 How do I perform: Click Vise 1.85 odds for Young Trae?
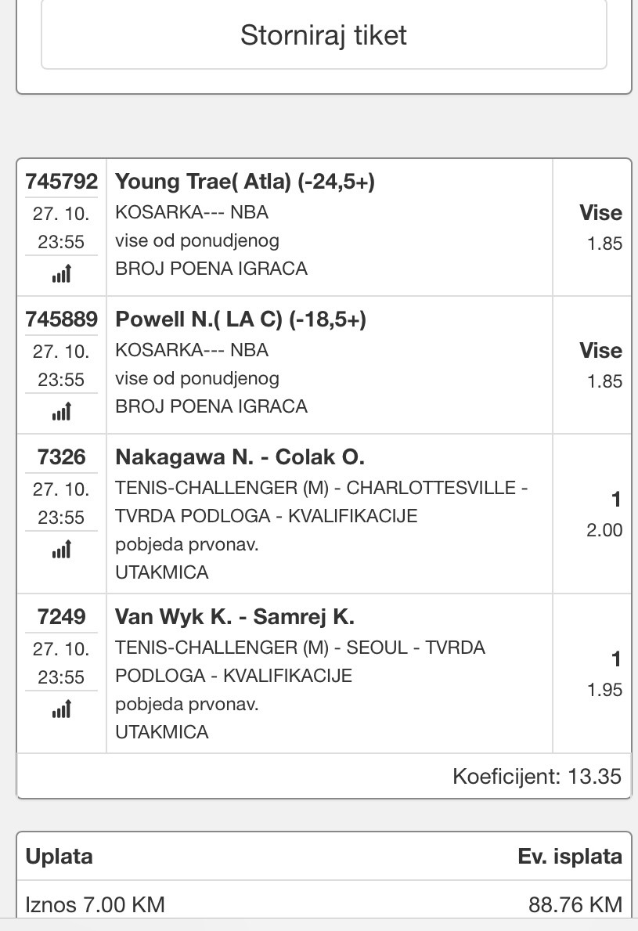[x=600, y=227]
